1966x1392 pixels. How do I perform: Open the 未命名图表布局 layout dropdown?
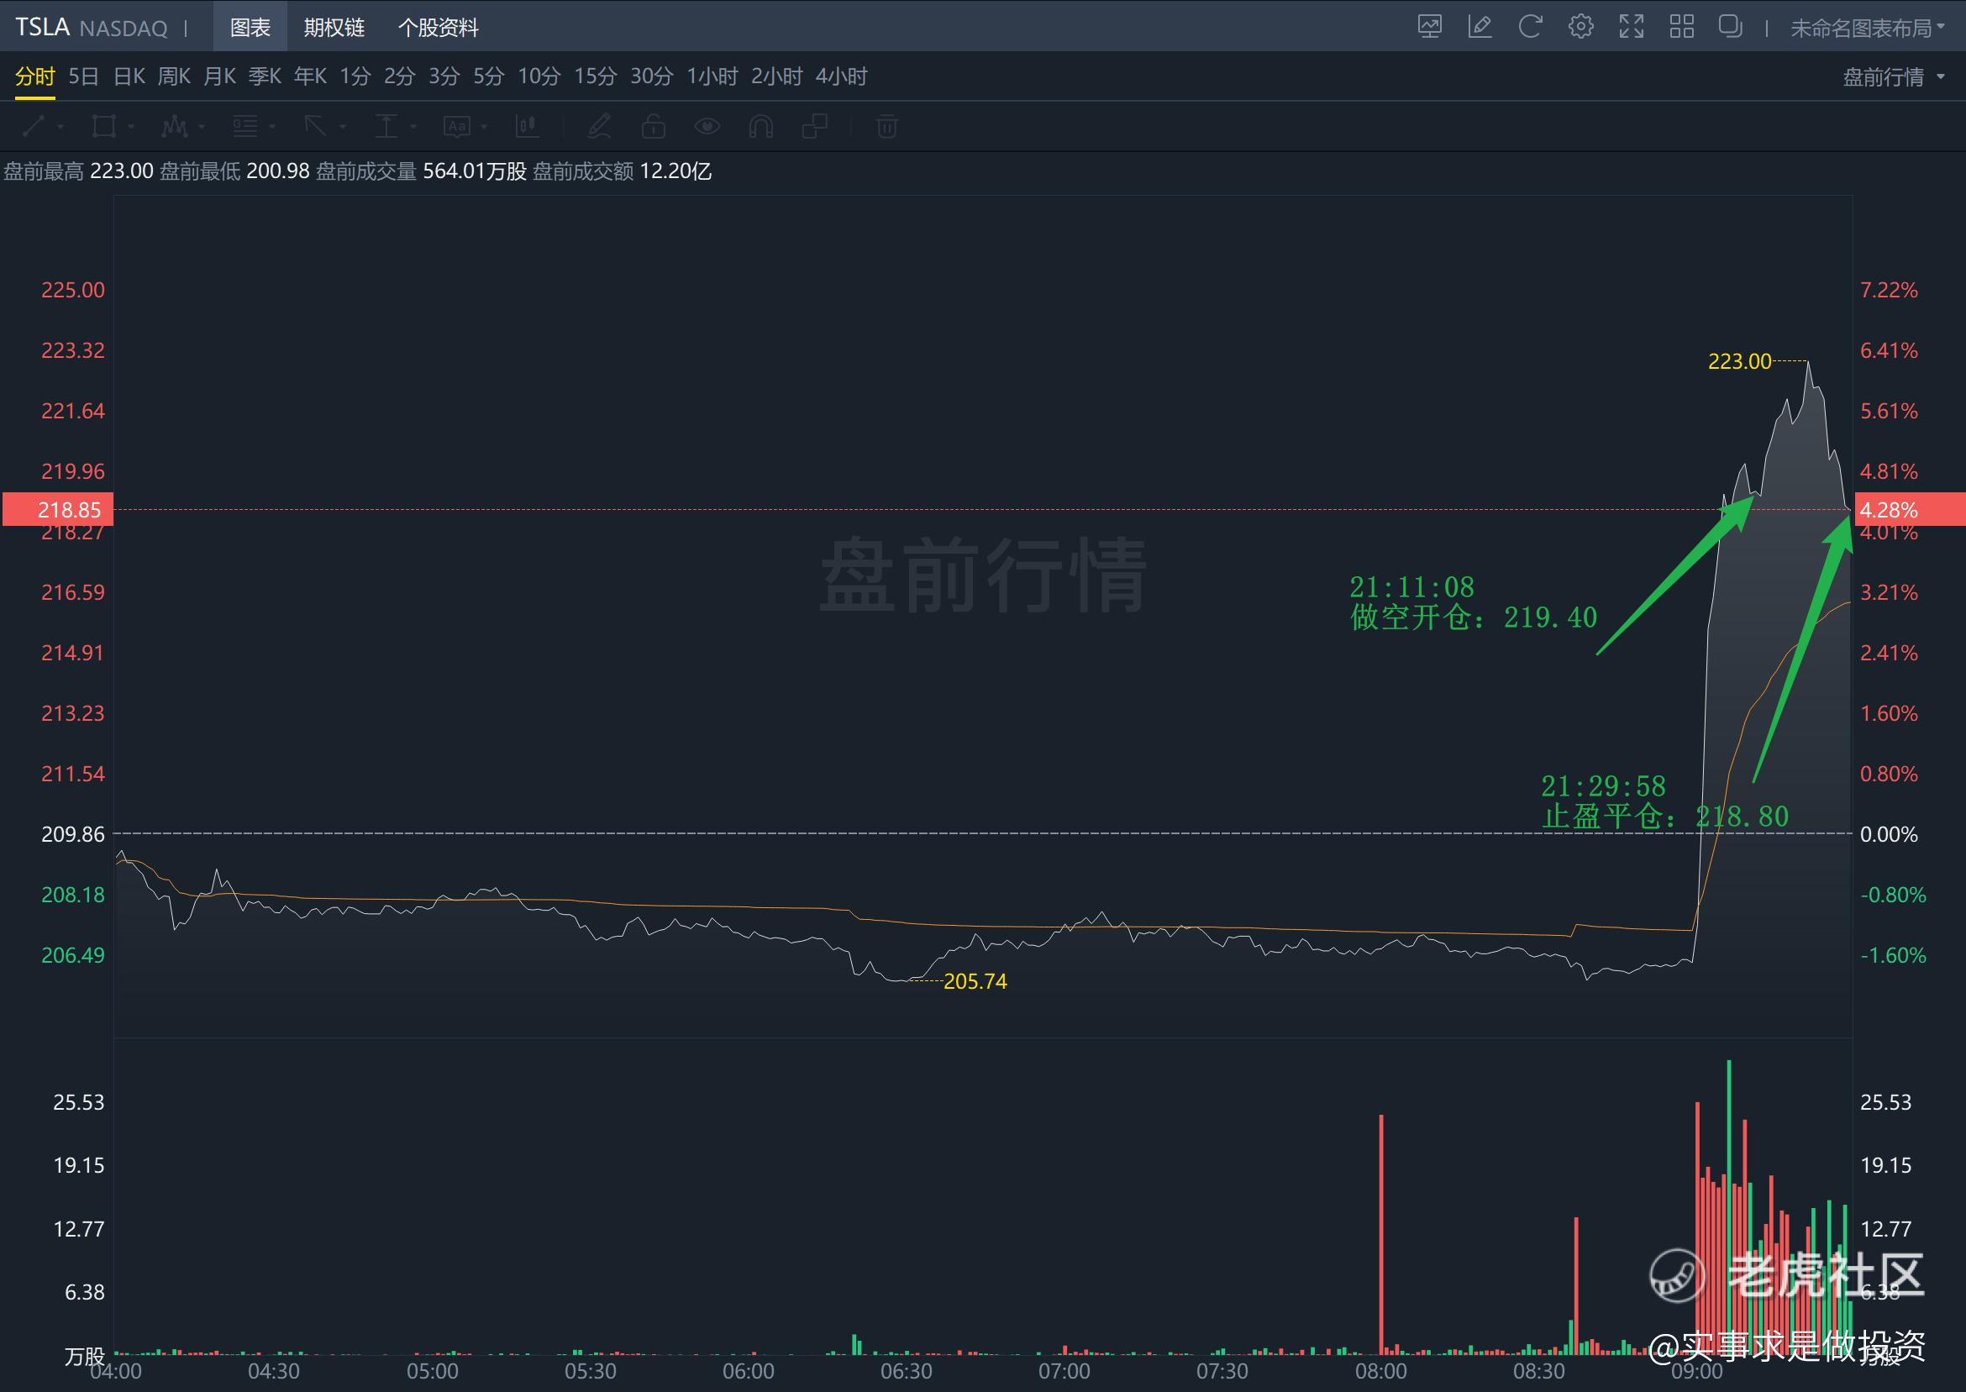point(1868,29)
